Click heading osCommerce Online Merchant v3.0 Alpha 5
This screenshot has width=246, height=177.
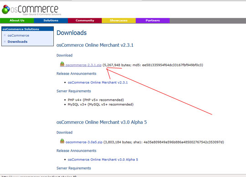tap(102, 122)
